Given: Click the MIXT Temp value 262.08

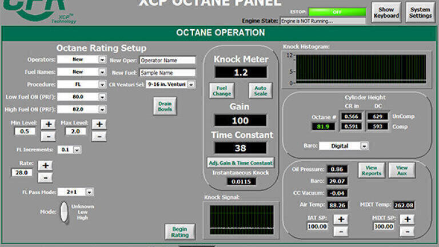Looking at the screenshot, I should click(404, 205).
